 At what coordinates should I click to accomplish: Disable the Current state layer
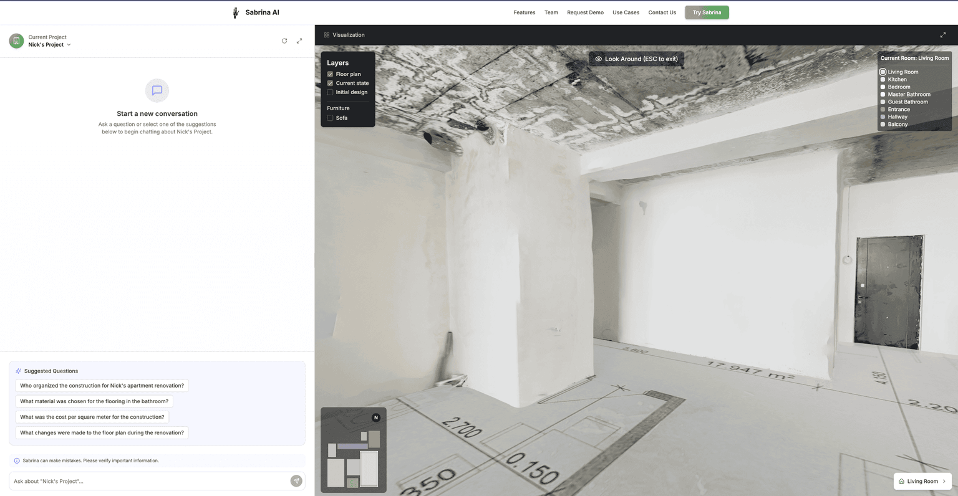[x=330, y=83]
